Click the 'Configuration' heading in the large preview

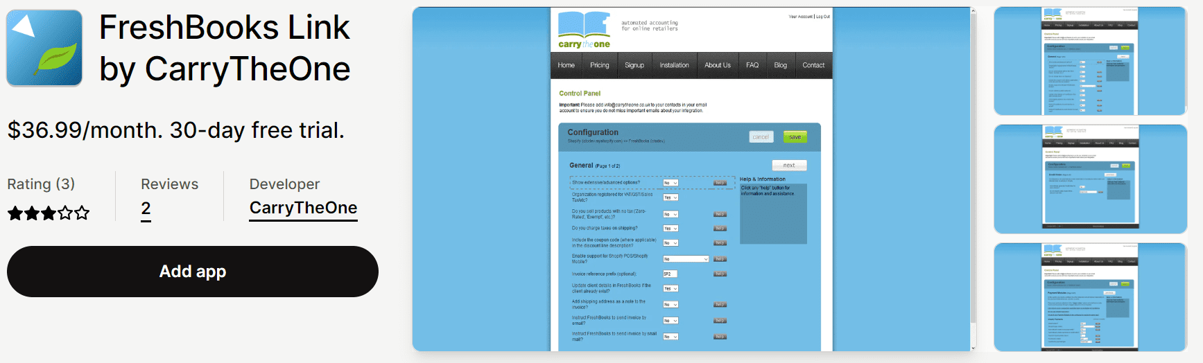pyautogui.click(x=593, y=132)
